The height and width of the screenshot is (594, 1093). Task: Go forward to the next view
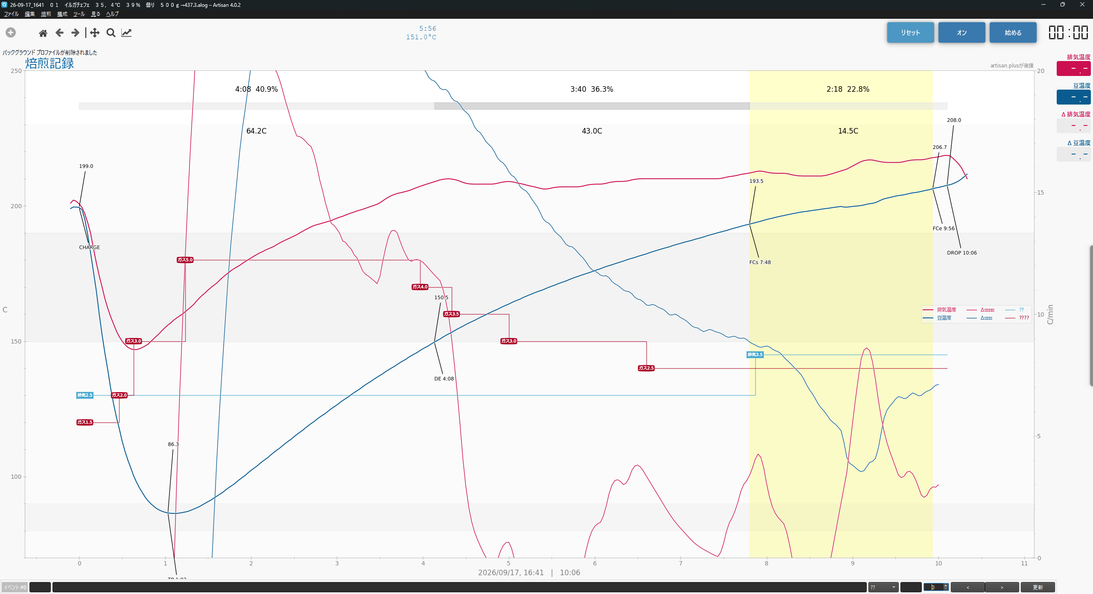tap(75, 33)
